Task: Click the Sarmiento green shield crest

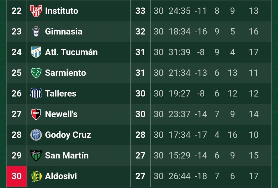Action: [x=36, y=73]
